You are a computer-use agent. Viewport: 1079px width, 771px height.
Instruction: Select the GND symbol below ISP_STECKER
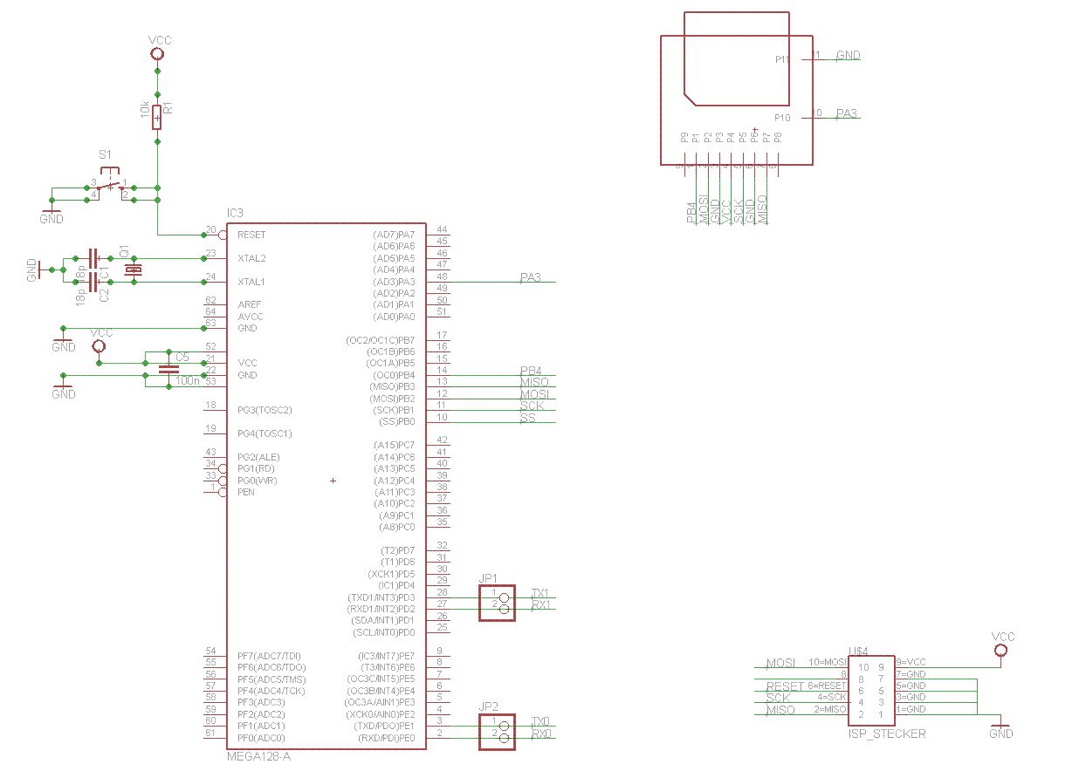point(1000,727)
